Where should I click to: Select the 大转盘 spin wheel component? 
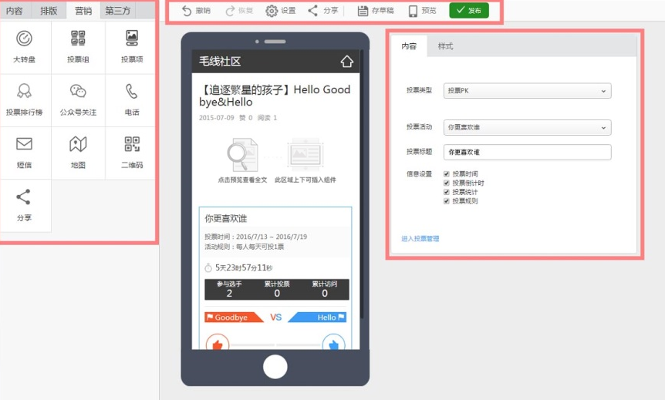tap(25, 46)
